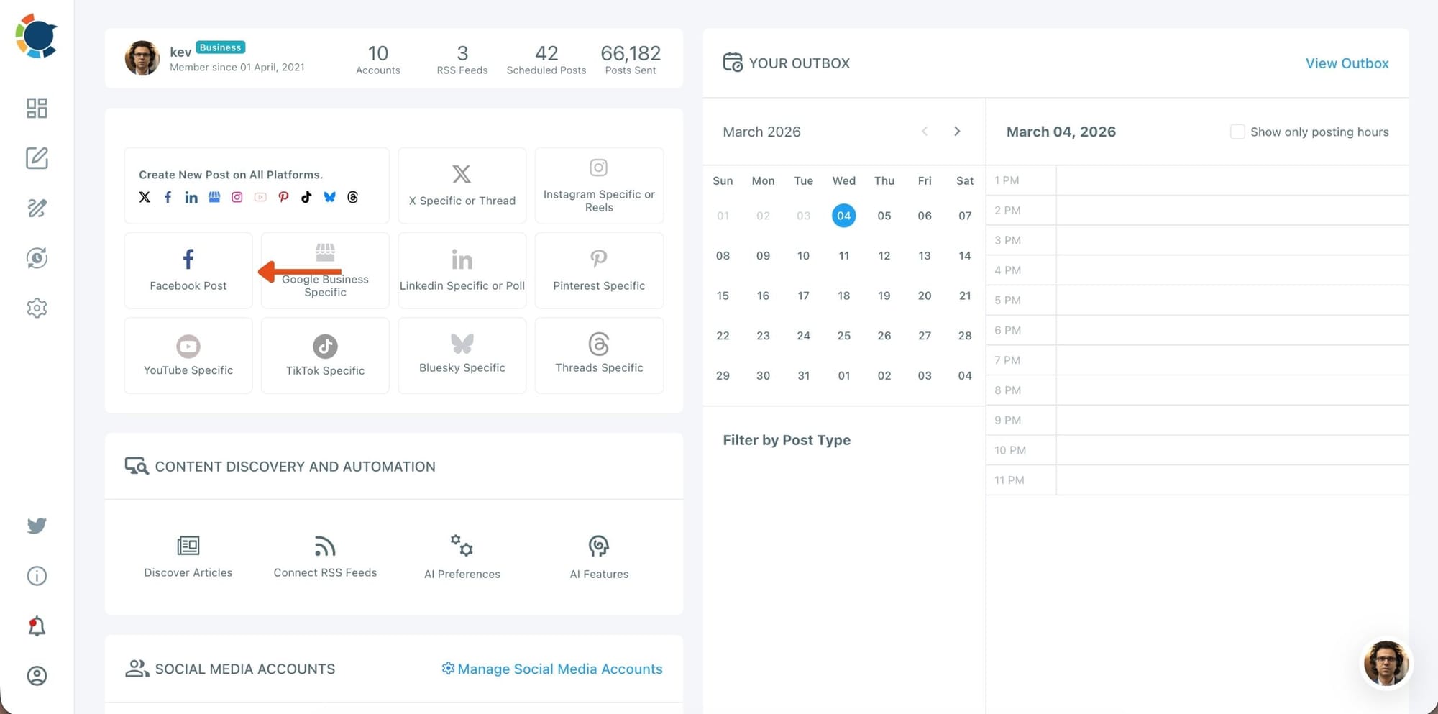
Task: Click the profile photo thumbnail bottom right
Action: click(x=1386, y=663)
